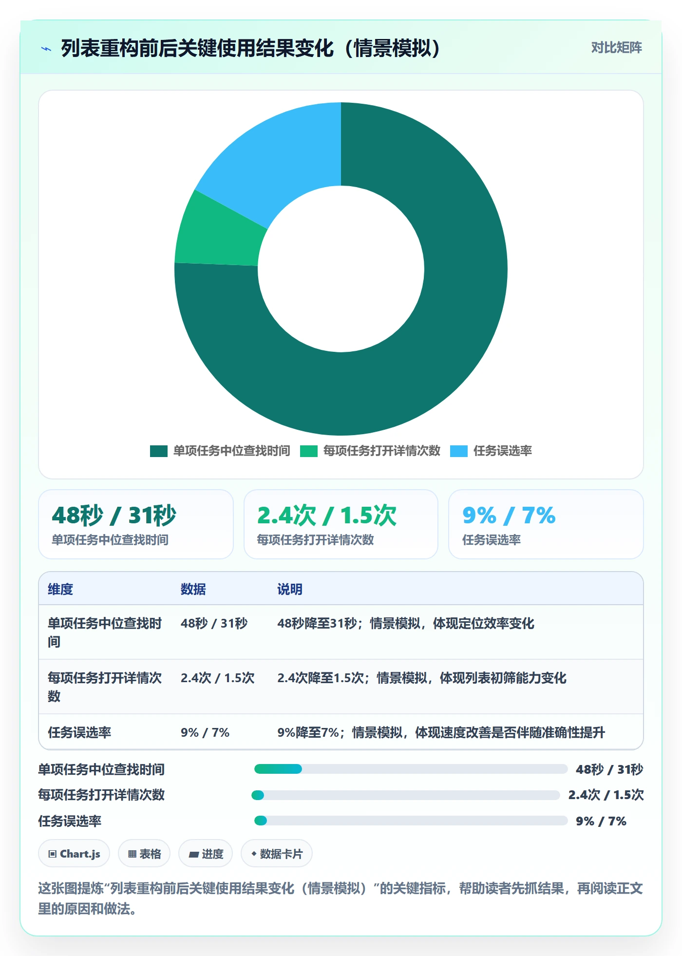The height and width of the screenshot is (956, 682).
Task: Select the 2.4次 / 1.5次 stat card value
Action: [x=327, y=516]
